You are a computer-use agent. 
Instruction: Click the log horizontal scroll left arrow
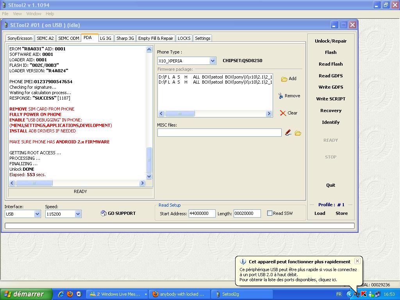click(12, 183)
